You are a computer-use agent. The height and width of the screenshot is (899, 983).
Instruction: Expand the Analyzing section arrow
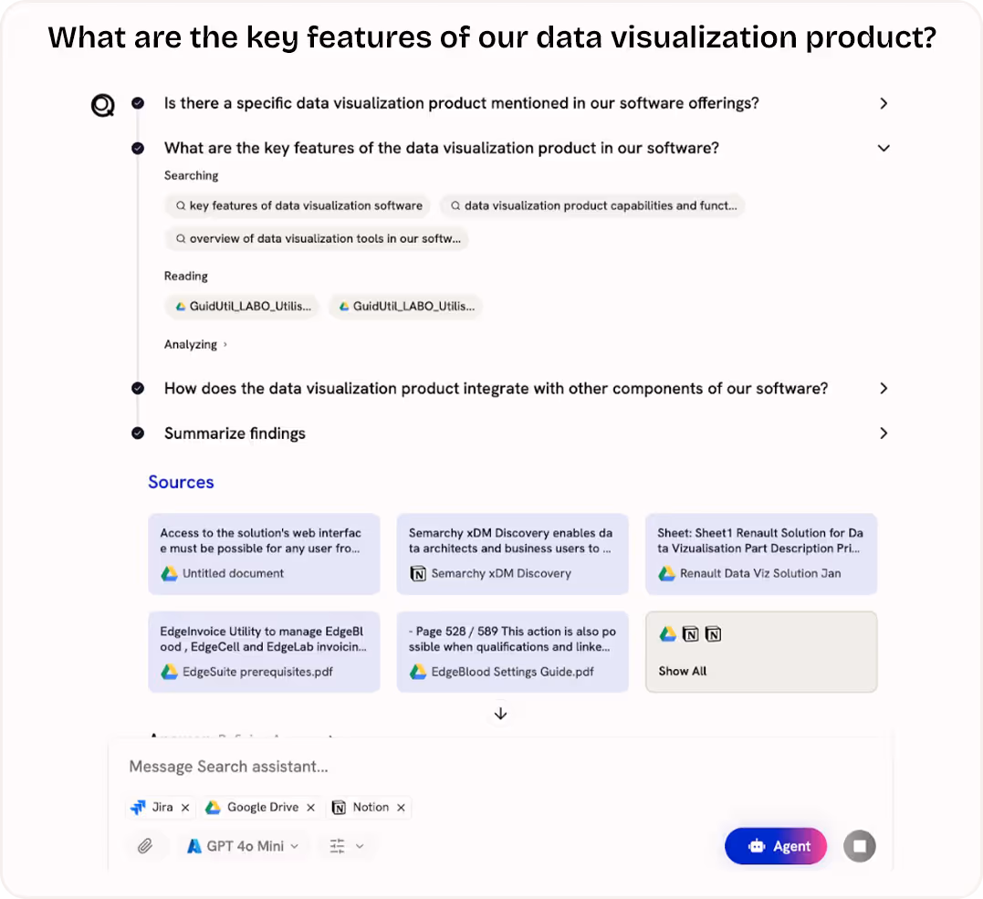[x=225, y=345]
